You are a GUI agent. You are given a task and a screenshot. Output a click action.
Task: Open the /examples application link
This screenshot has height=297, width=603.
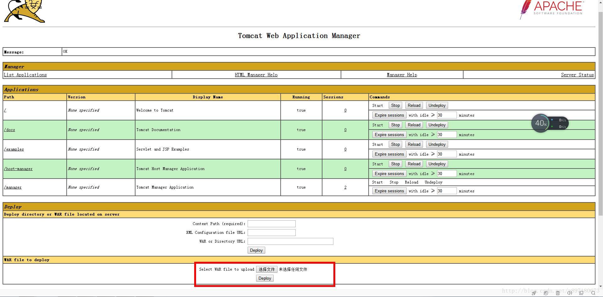(x=14, y=149)
